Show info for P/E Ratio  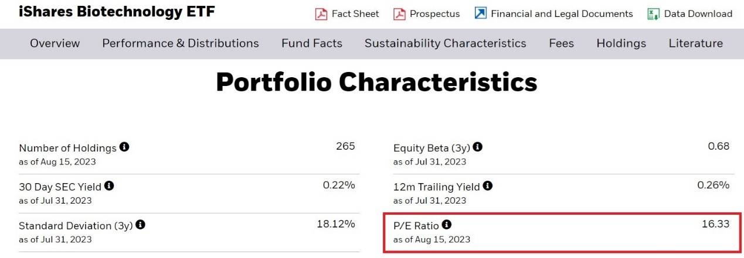(x=447, y=225)
